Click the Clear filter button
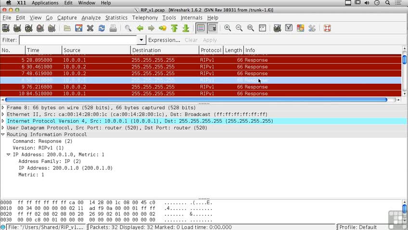The width and height of the screenshot is (408, 230). click(x=191, y=40)
